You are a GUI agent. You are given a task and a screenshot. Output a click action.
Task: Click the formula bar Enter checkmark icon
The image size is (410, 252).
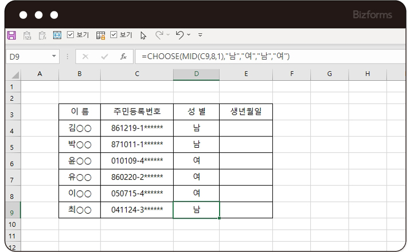pos(104,56)
